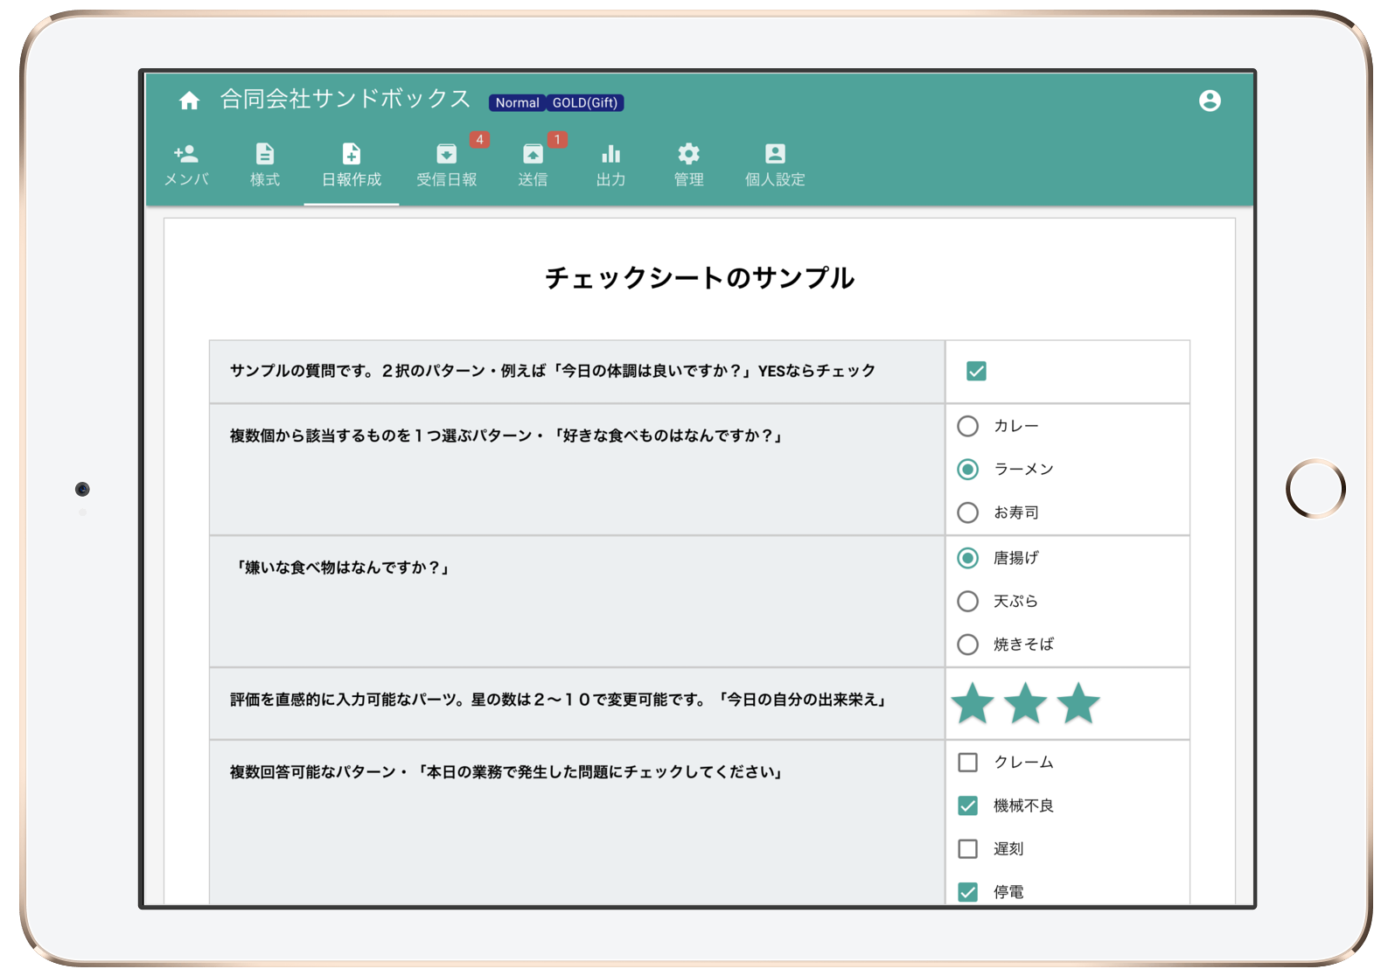Viewport: 1381px width, 976px height.
Task: Select the 焼きそば radio option
Action: (967, 645)
